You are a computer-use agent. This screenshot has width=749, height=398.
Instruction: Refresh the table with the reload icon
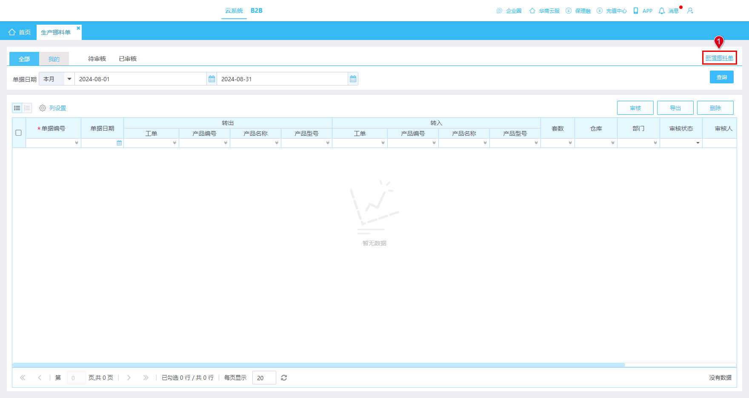(284, 378)
